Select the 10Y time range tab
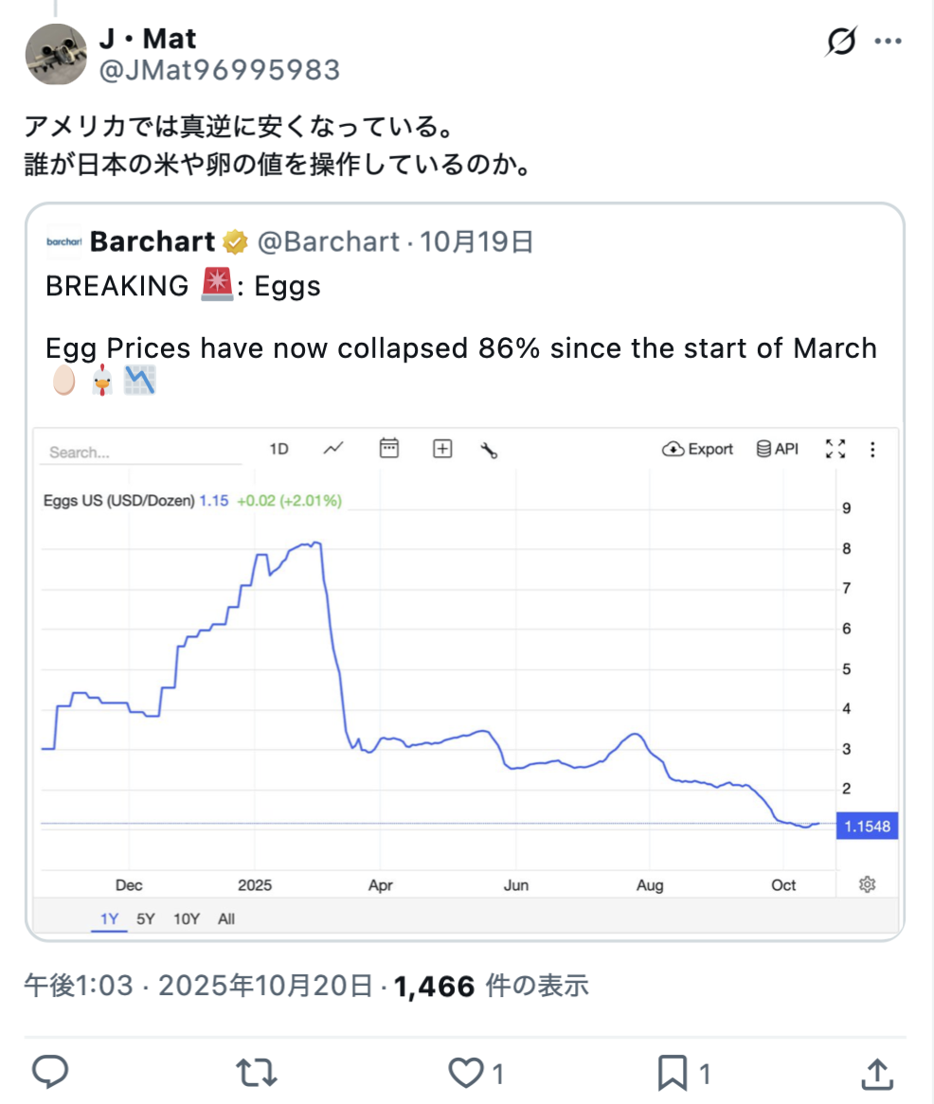The image size is (934, 1104). 187,918
